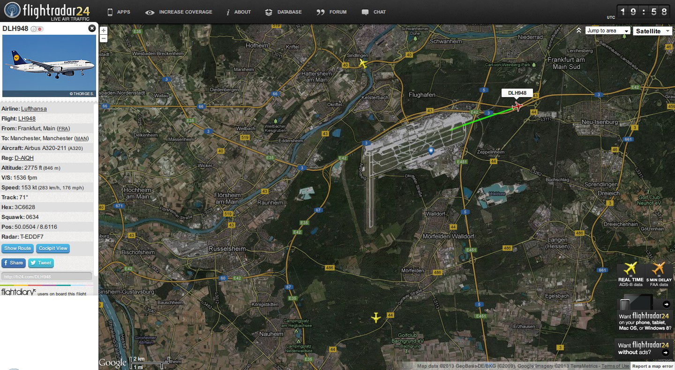The image size is (675, 370).
Task: Close the DLH948 flight info panel
Action: tap(92, 28)
